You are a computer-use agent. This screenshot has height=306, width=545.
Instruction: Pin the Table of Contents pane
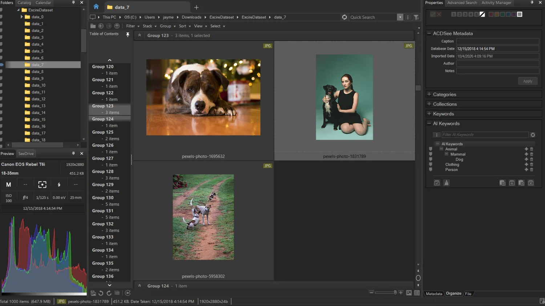[128, 34]
